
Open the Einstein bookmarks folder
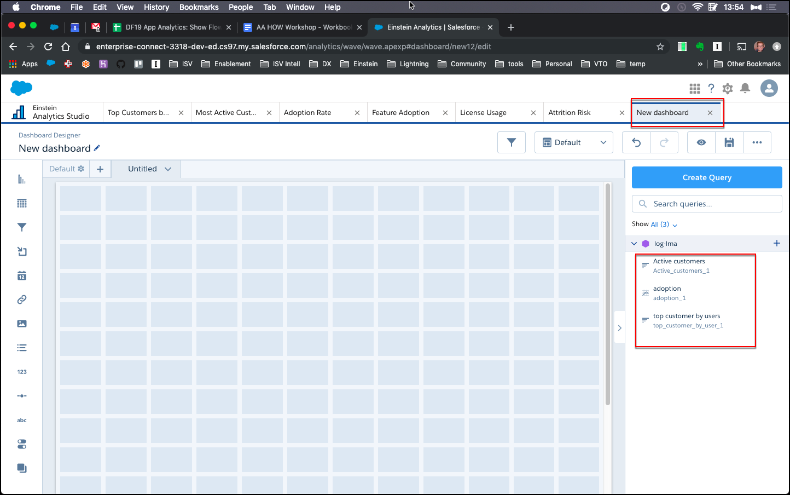point(359,64)
